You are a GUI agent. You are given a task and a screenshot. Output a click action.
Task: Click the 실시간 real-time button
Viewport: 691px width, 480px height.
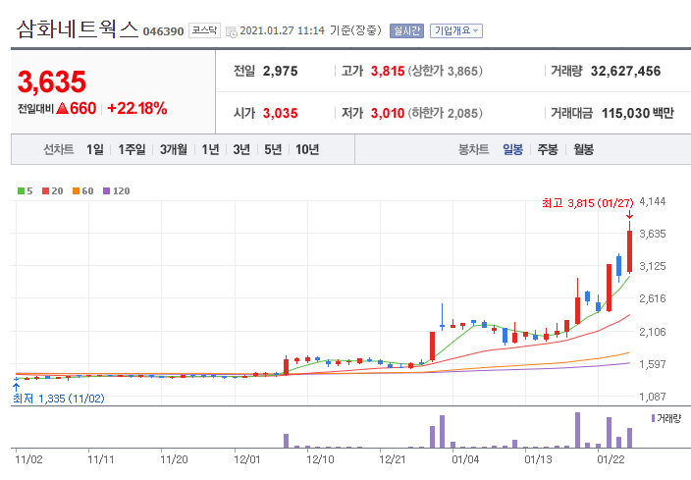406,30
